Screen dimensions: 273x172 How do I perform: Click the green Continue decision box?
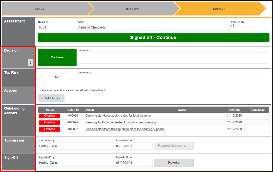pos(57,57)
